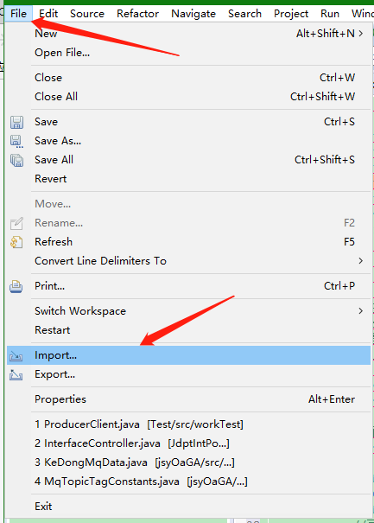Viewport: 374px width, 523px height.
Task: Click the Import icon
Action: [x=16, y=356]
